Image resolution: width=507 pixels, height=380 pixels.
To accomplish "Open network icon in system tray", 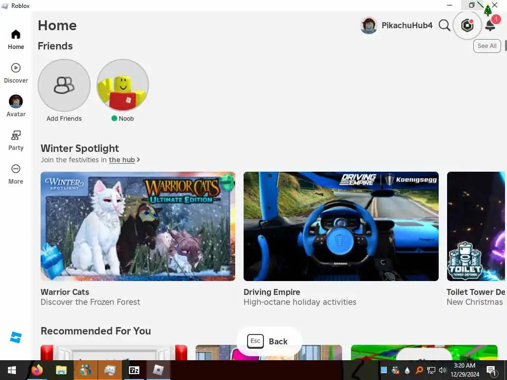I will click(431, 370).
